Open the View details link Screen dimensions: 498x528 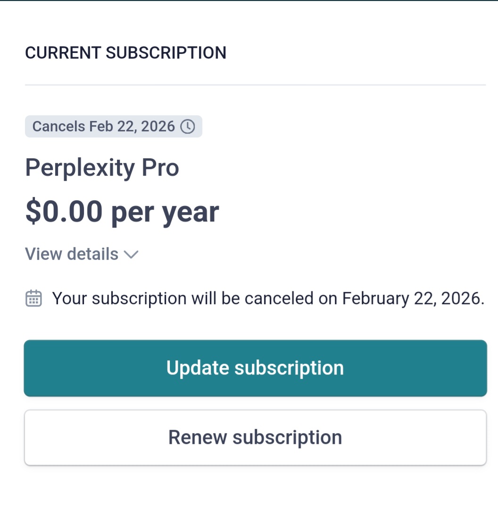pos(72,254)
